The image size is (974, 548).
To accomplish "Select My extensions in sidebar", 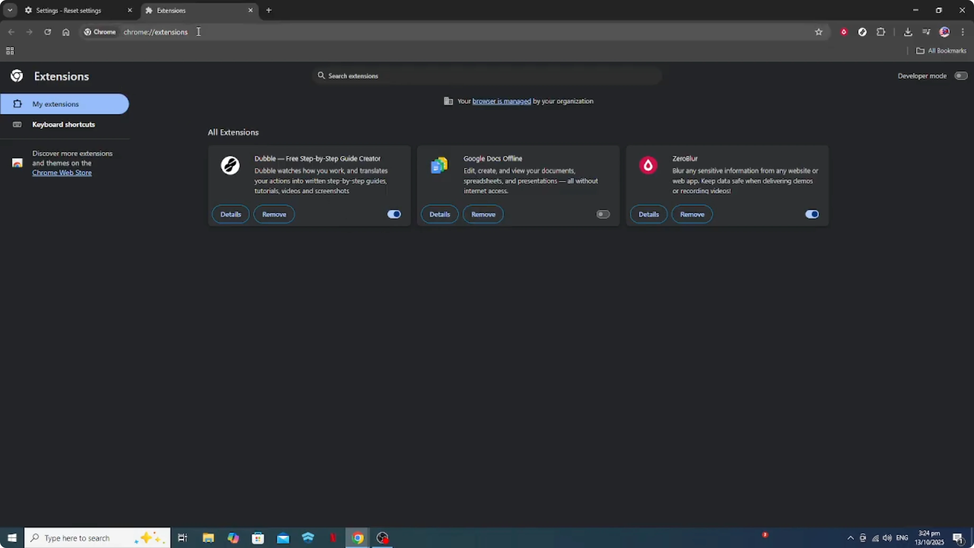I will pyautogui.click(x=65, y=104).
